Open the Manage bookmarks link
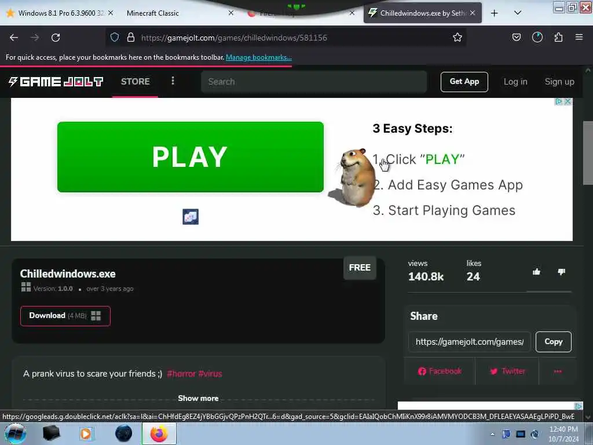This screenshot has height=445, width=593. (259, 57)
